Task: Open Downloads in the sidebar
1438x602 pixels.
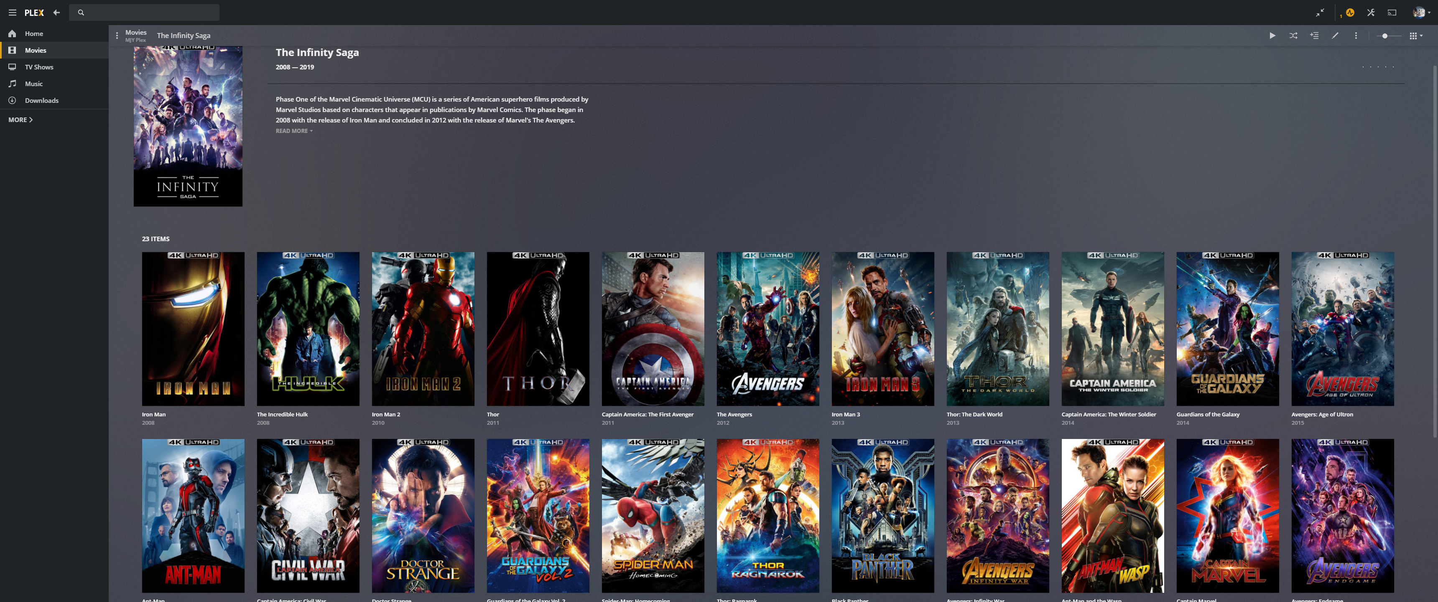Action: pos(54,100)
